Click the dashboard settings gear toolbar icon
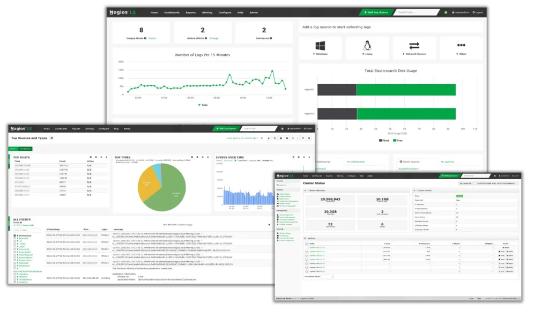Screen dimensions: 549x309 pyautogui.click(x=309, y=138)
